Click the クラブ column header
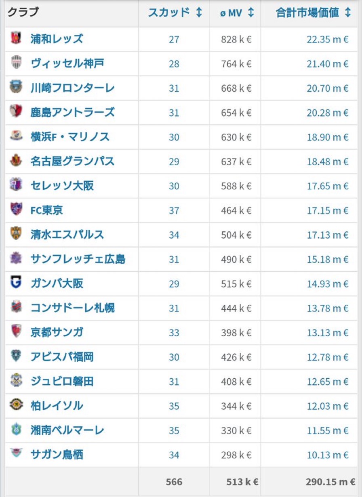362x497 pixels. point(23,12)
